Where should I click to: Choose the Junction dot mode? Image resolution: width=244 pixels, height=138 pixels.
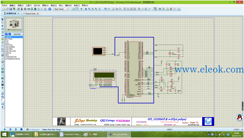tap(2, 26)
